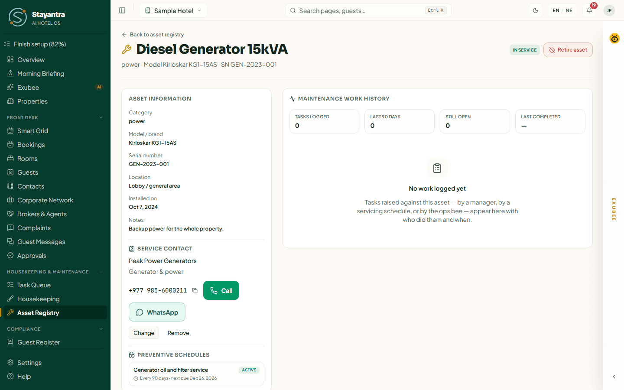Click the Stayantra logo
Screen dimensions: 624x390
(37, 17)
